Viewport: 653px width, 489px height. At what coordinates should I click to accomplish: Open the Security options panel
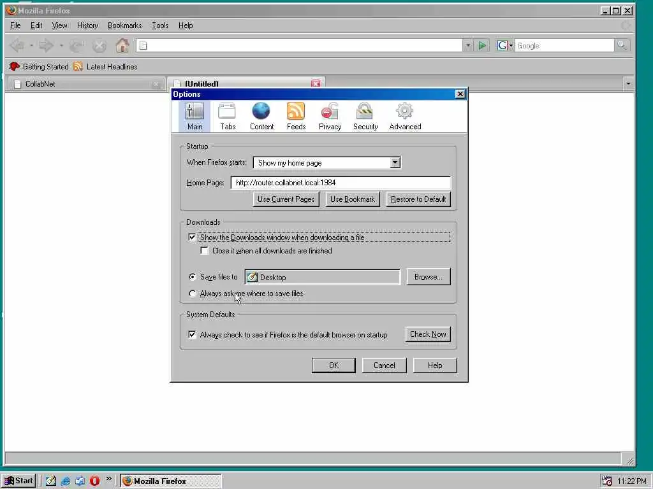pos(365,117)
